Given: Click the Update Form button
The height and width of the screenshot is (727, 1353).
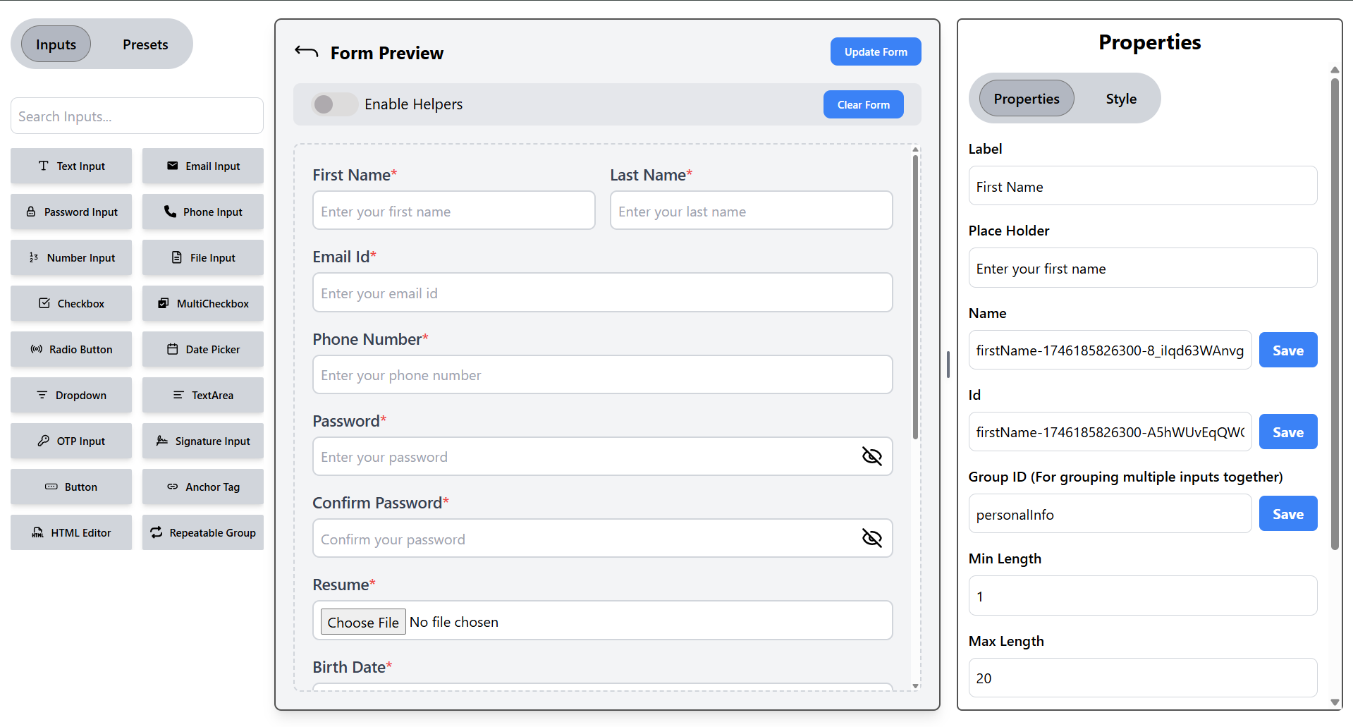Looking at the screenshot, I should point(875,51).
